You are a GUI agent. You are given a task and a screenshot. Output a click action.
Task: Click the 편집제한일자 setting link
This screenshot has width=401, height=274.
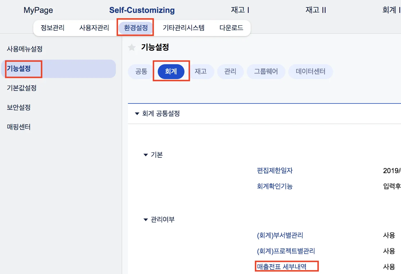click(275, 171)
